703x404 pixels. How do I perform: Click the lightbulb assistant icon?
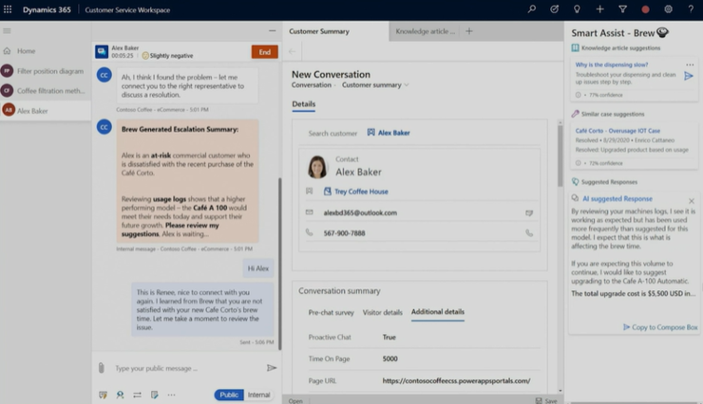(577, 9)
